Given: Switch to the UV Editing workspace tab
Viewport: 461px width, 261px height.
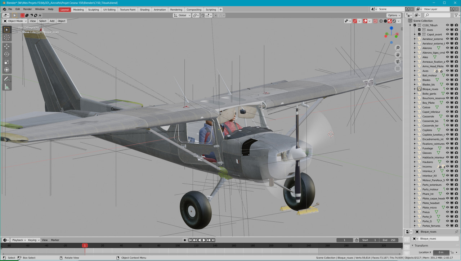Looking at the screenshot, I should pos(109,10).
